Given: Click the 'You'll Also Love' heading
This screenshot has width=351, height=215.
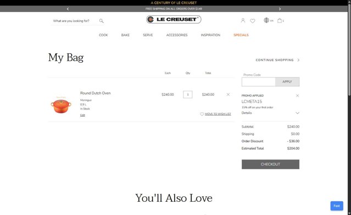Looking at the screenshot, I should (x=174, y=198).
